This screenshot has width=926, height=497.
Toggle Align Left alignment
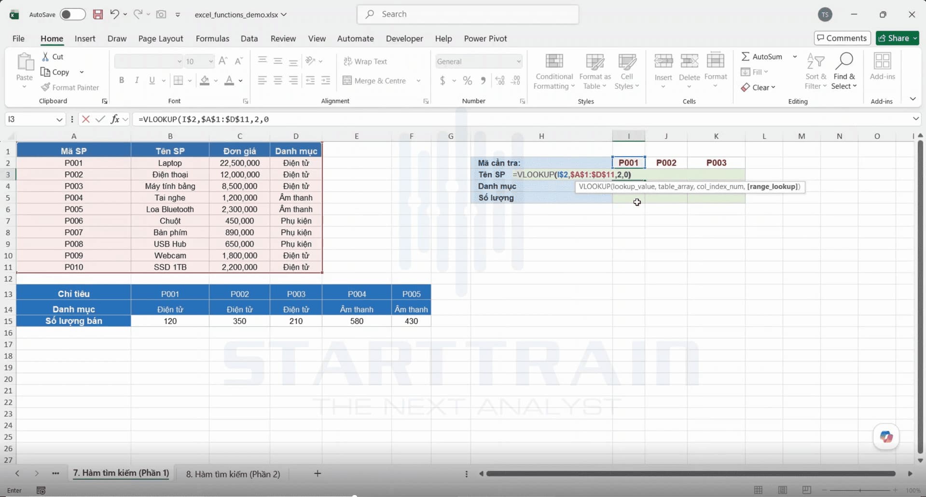[x=263, y=81]
